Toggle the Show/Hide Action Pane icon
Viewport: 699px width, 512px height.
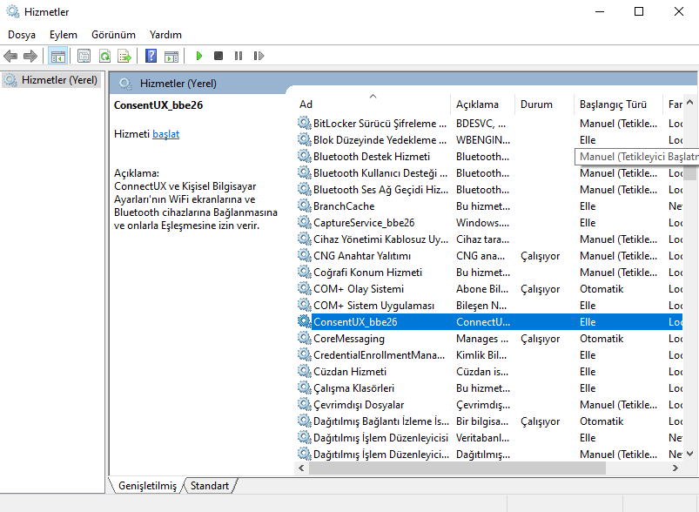pyautogui.click(x=171, y=56)
